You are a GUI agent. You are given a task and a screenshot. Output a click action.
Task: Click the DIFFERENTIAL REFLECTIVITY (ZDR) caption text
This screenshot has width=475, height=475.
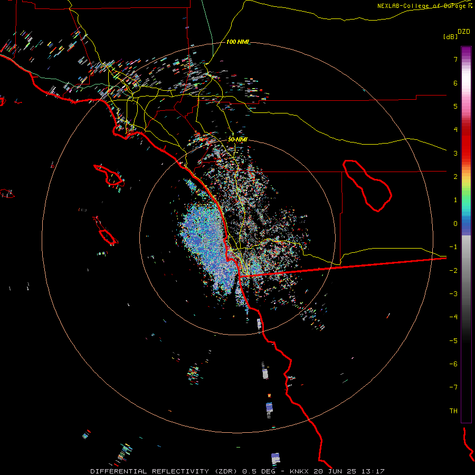(165, 471)
